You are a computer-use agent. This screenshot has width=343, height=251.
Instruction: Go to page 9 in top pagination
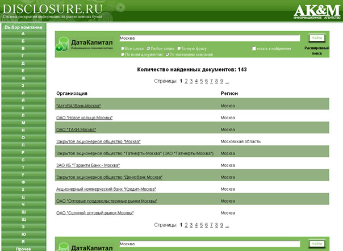pyautogui.click(x=221, y=81)
